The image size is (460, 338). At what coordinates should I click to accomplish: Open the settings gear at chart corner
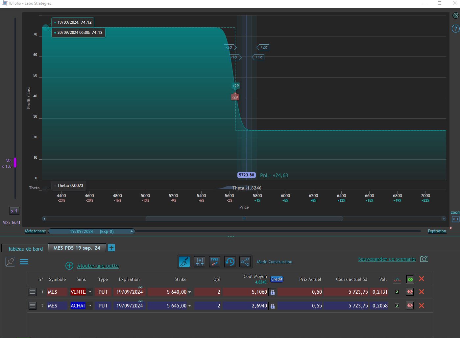click(455, 15)
